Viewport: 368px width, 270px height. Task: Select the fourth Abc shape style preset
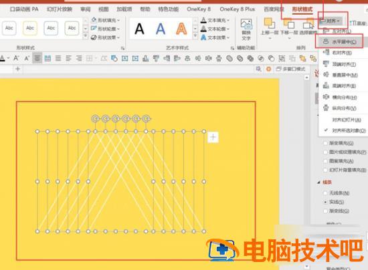click(72, 28)
